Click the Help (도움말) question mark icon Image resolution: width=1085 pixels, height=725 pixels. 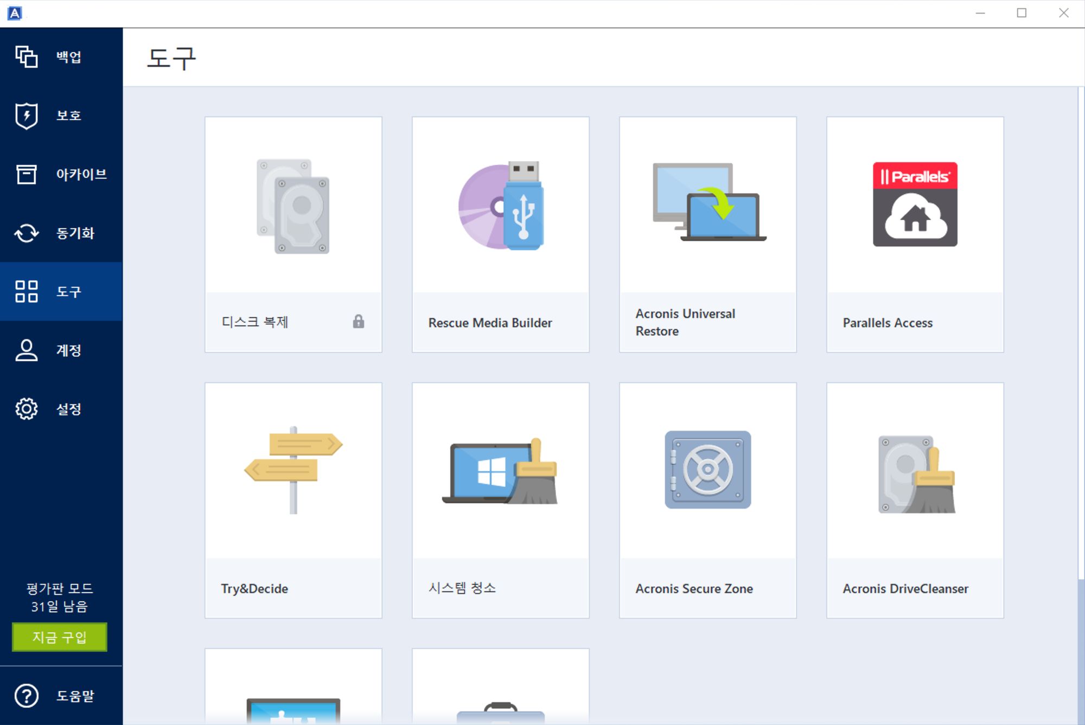(26, 696)
